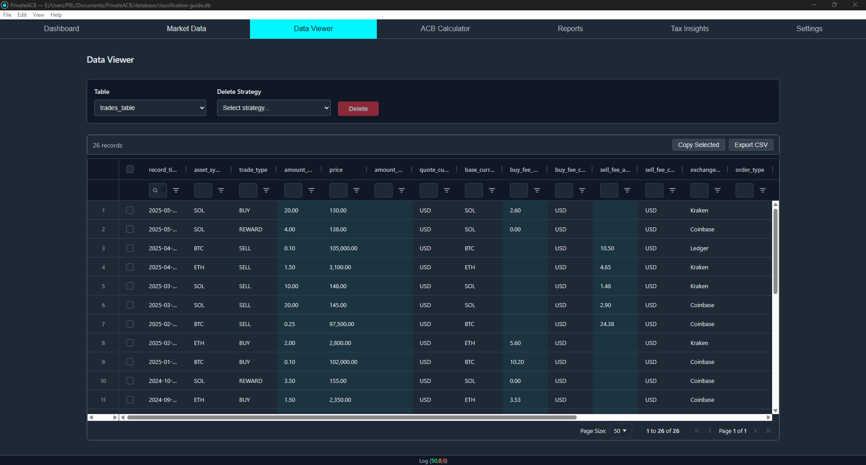This screenshot has height=465, width=866.
Task: Click the next page arrow icon
Action: click(755, 431)
